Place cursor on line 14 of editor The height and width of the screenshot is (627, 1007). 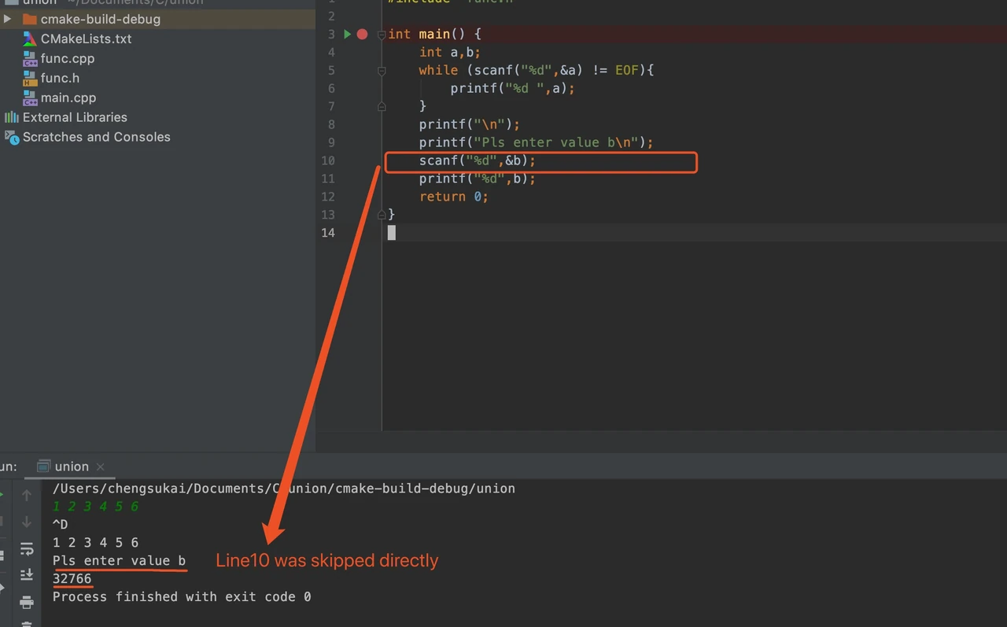click(392, 232)
